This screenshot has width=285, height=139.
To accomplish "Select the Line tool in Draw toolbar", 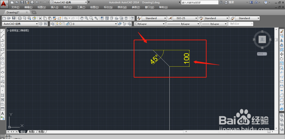I will (x=3, y=31).
